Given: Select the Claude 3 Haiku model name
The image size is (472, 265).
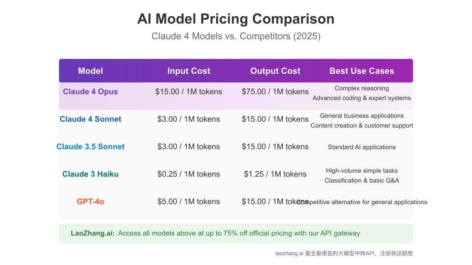Looking at the screenshot, I should [90, 174].
